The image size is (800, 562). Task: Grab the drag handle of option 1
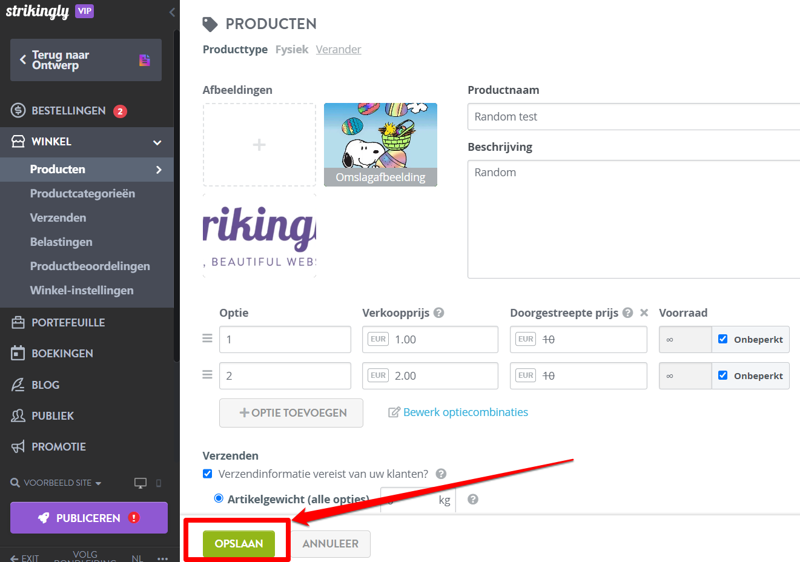pyautogui.click(x=207, y=339)
